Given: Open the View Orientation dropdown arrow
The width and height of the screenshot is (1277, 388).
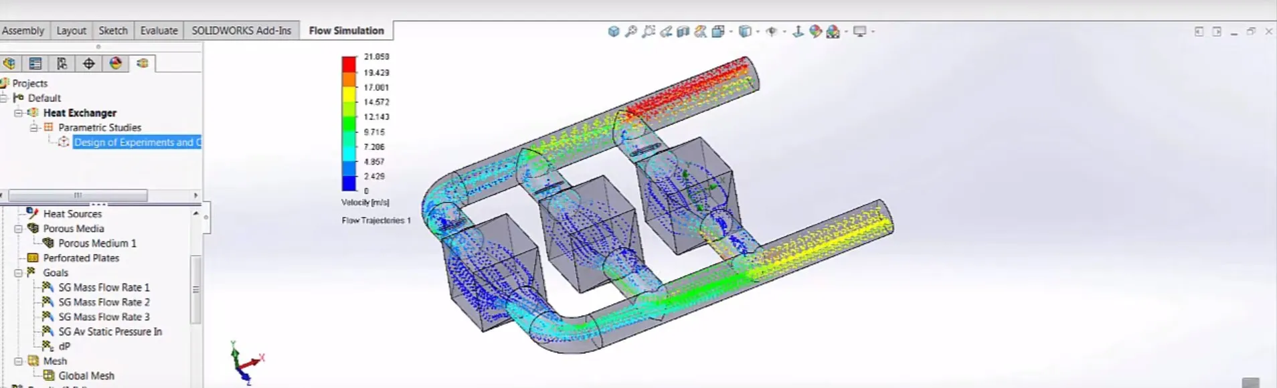Looking at the screenshot, I should click(731, 31).
